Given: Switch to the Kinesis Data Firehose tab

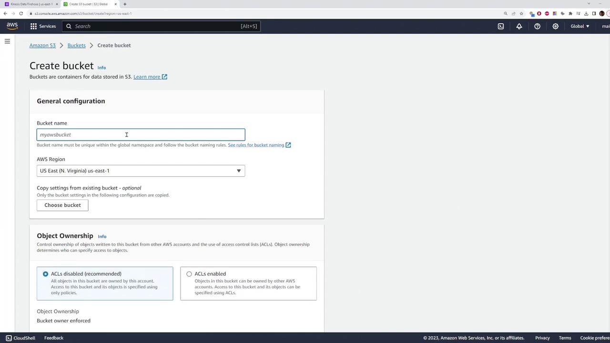Looking at the screenshot, I should point(31,4).
